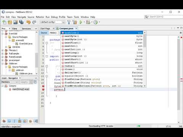
Task: Collapse the import code fold
Action: [x=47, y=56]
